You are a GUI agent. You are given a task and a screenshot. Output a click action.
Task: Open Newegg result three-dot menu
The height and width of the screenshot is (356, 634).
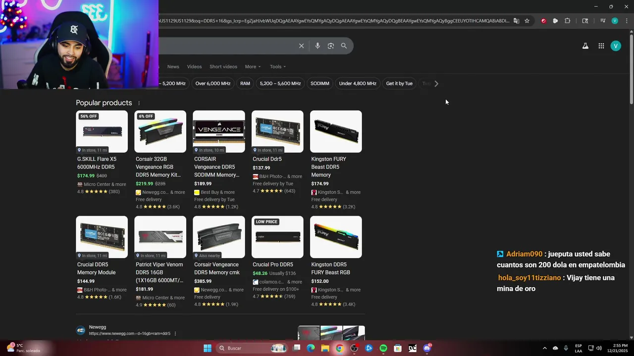pos(175,334)
